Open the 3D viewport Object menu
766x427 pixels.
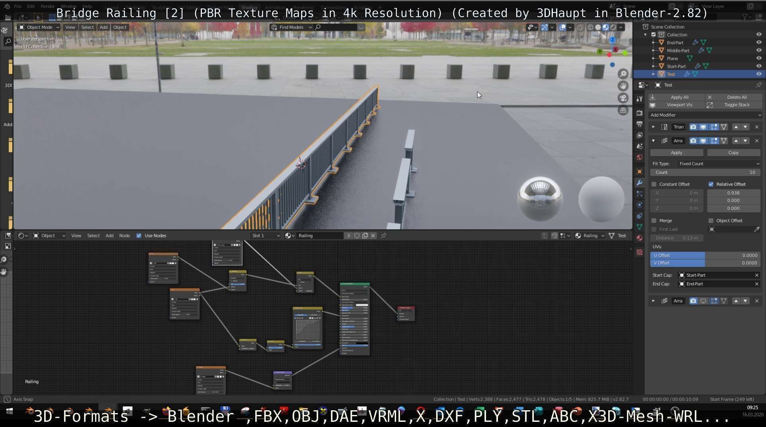click(120, 27)
